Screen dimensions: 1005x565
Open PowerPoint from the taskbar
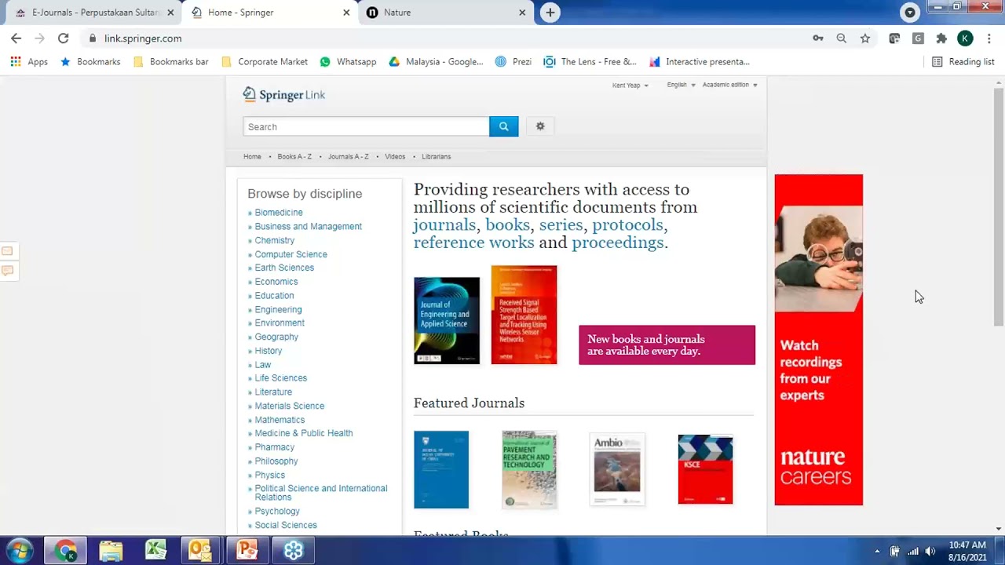[247, 551]
